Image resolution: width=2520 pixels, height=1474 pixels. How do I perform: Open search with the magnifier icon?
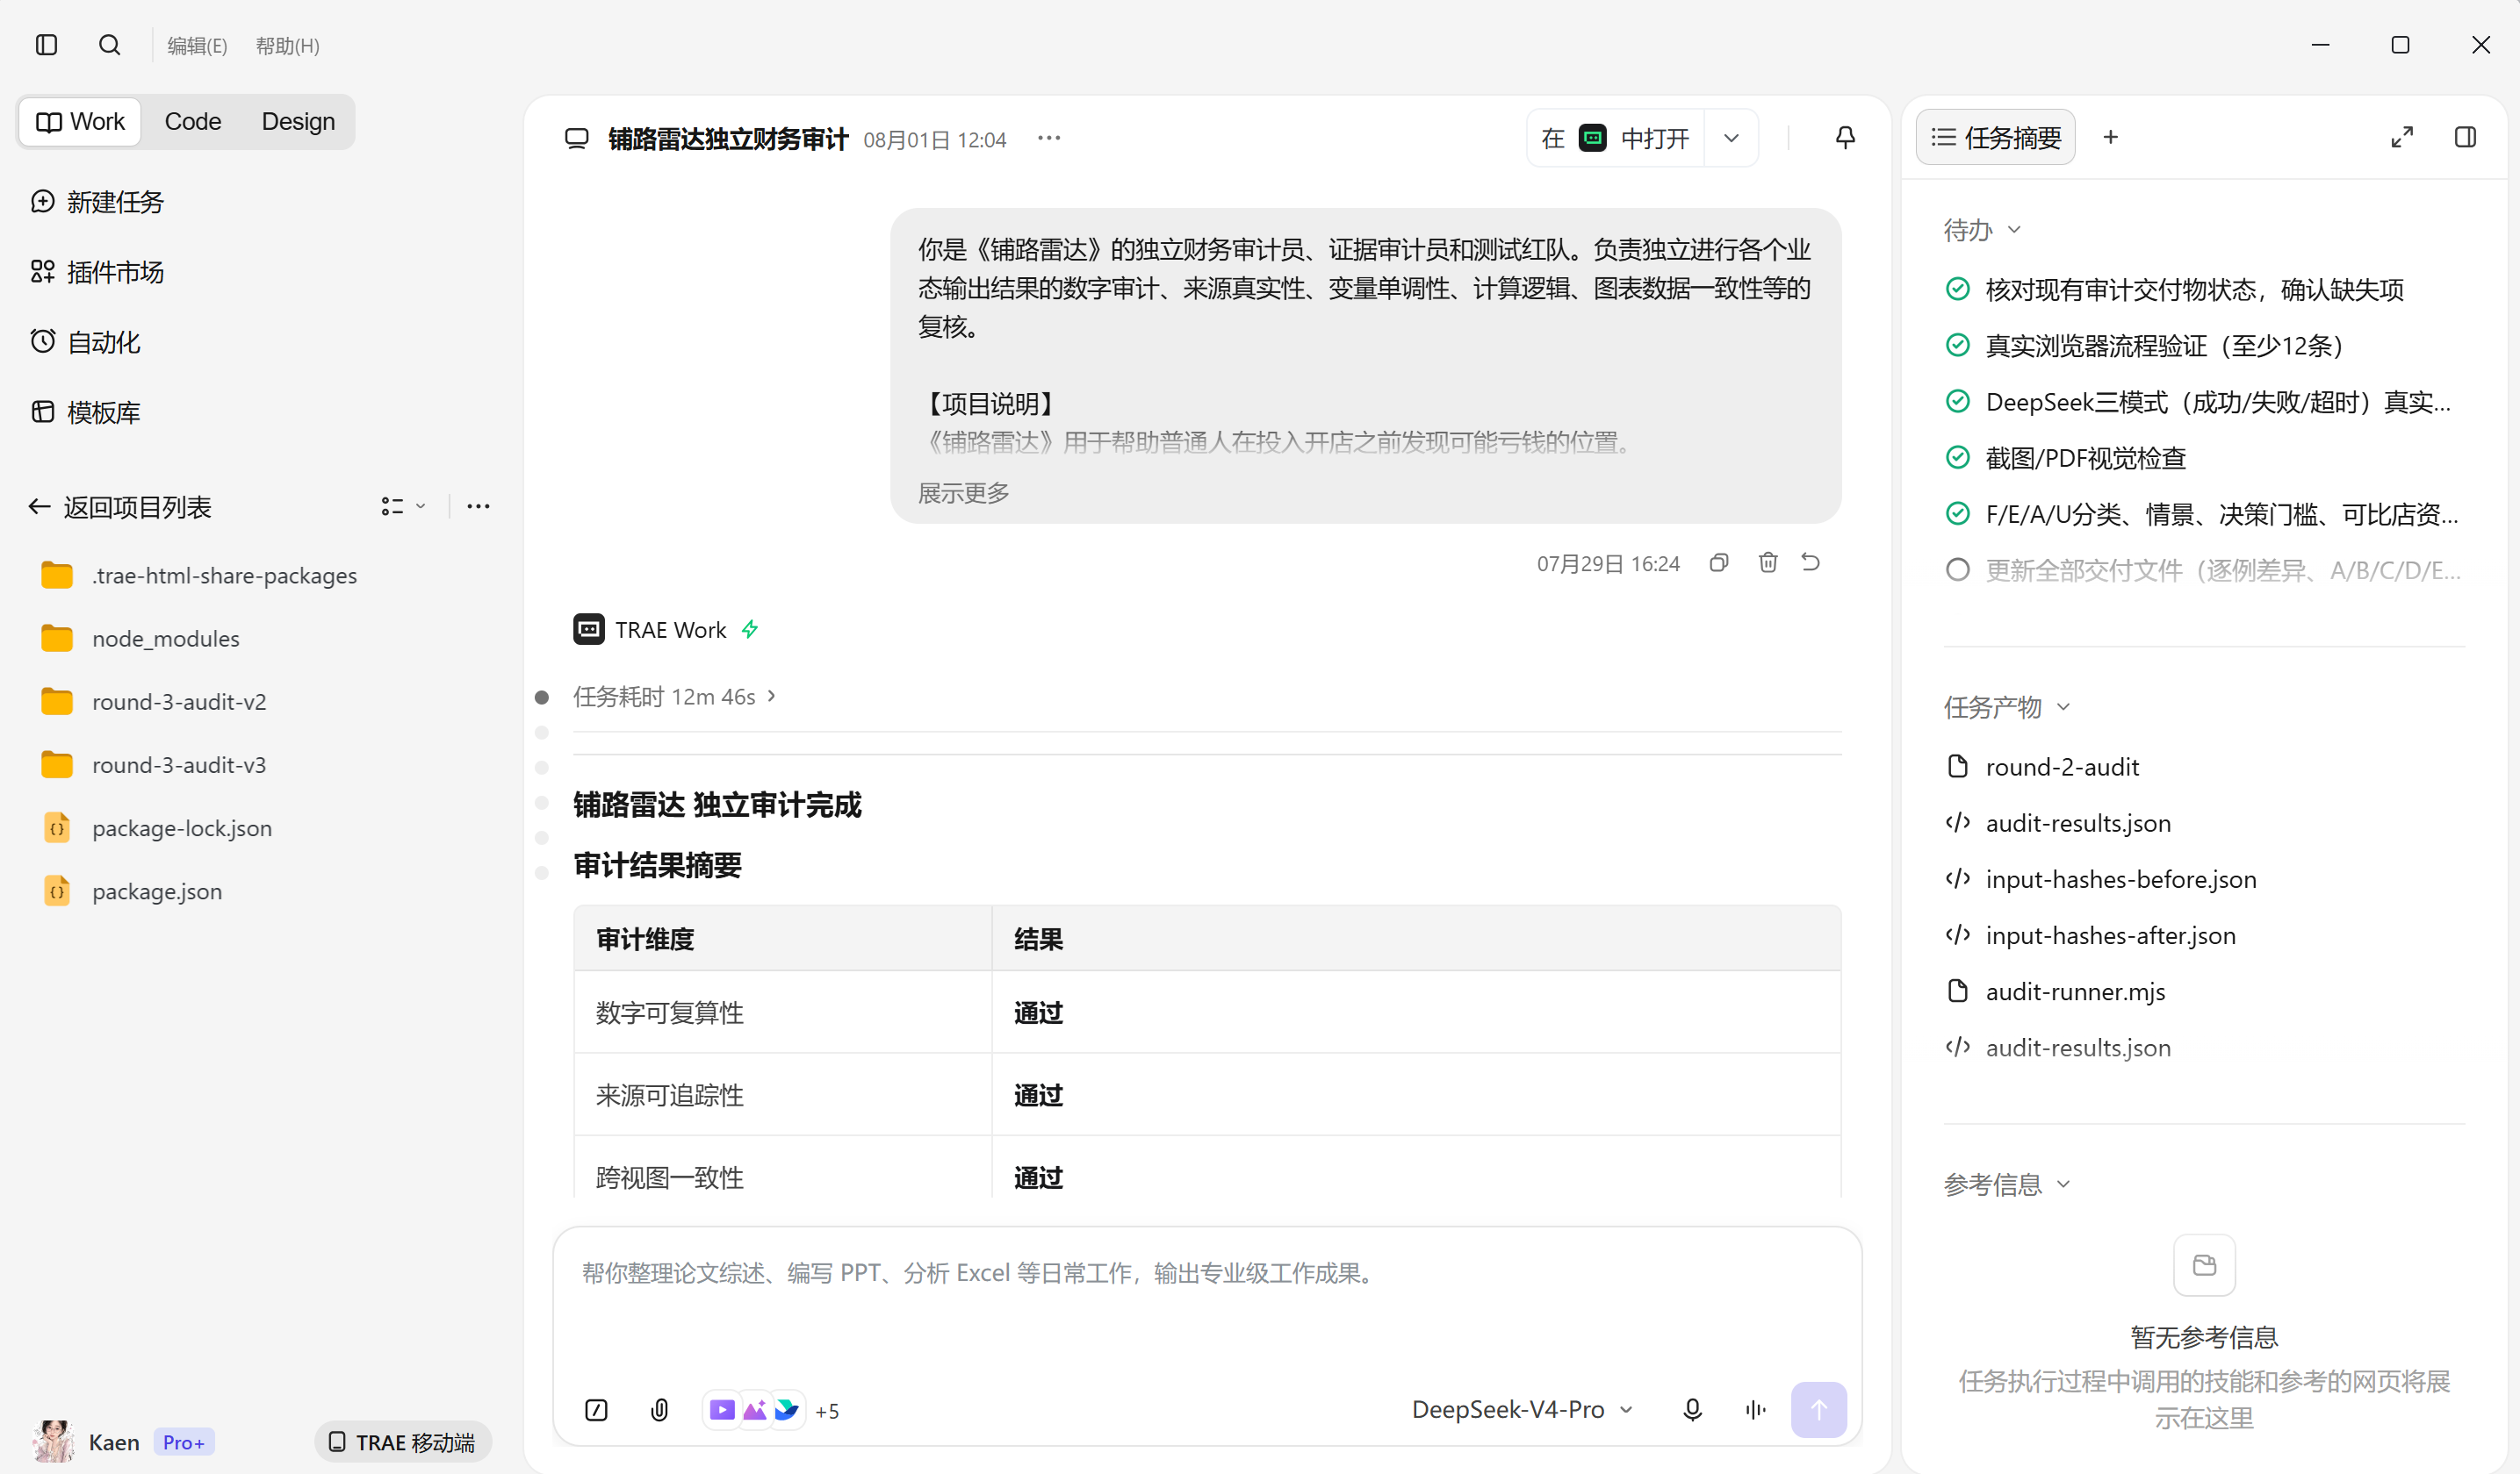(110, 45)
